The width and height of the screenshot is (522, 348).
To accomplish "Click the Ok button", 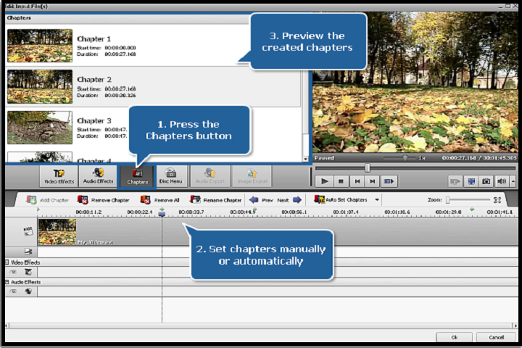I will coord(454,337).
